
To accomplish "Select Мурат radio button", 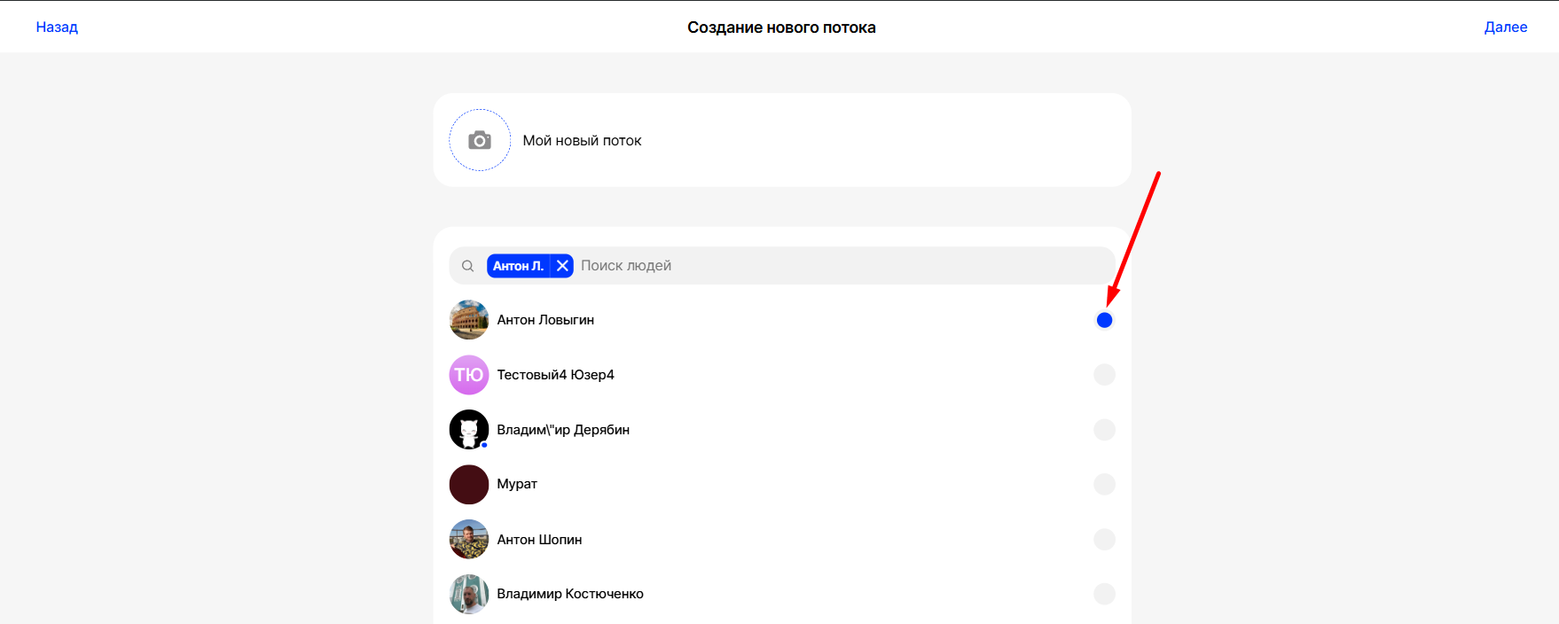I will (1104, 485).
